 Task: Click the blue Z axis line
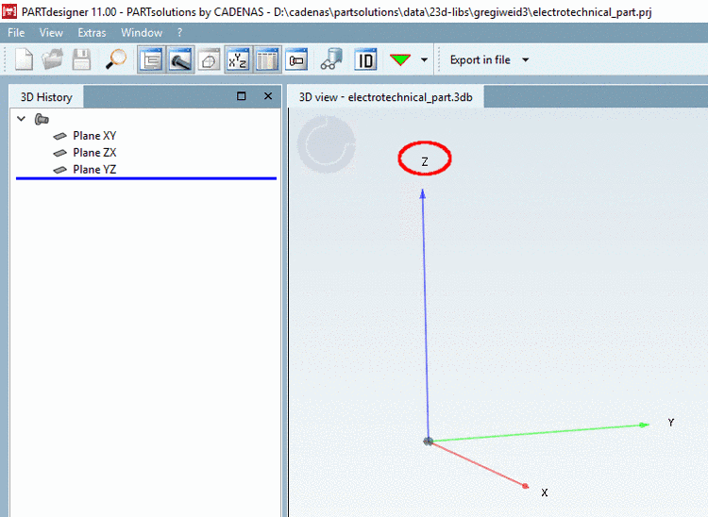pos(426,316)
